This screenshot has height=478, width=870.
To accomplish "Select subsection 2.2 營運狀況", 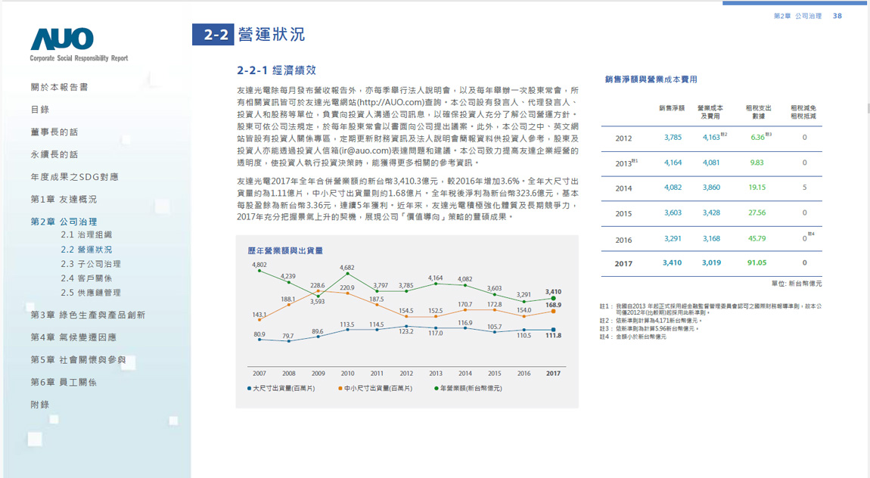I will point(86,250).
